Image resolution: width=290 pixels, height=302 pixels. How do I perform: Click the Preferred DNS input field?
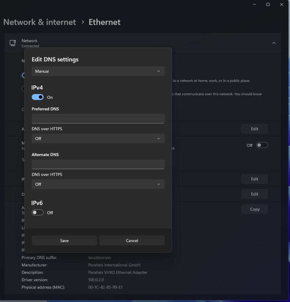[98, 119]
